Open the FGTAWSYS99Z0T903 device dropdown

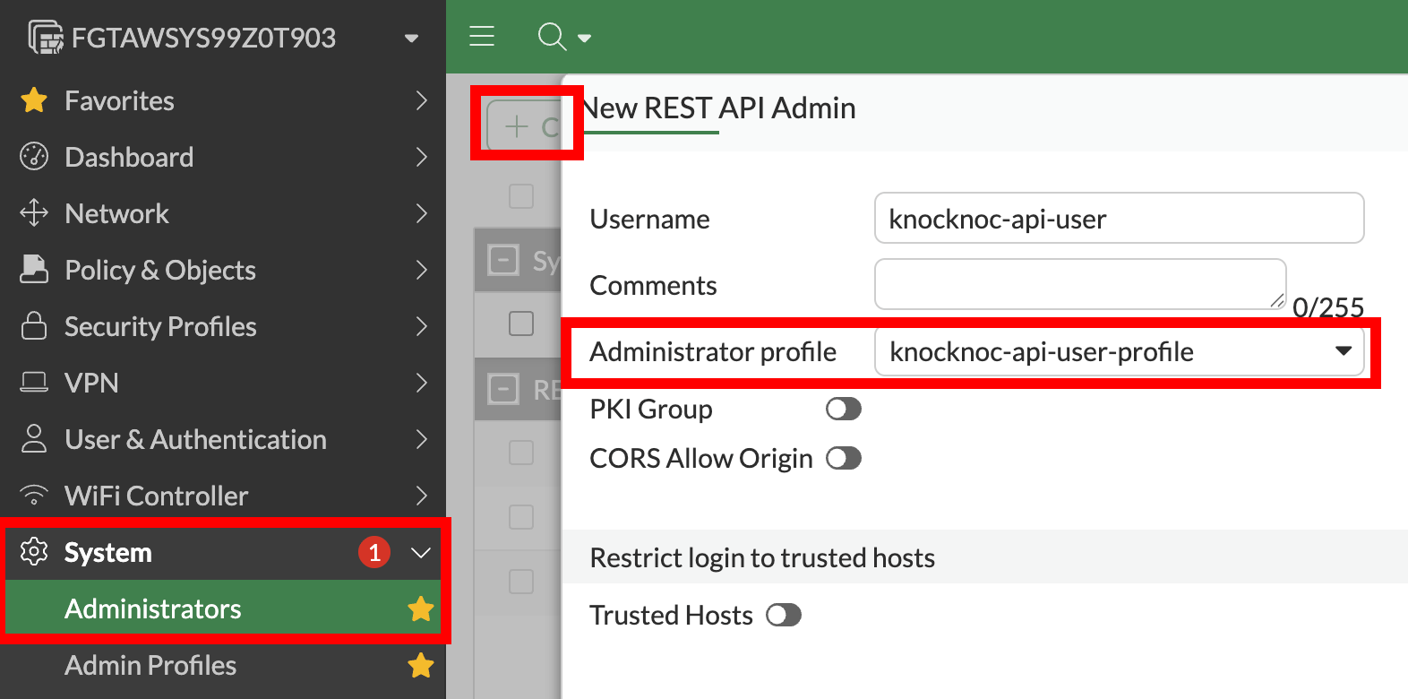(411, 38)
